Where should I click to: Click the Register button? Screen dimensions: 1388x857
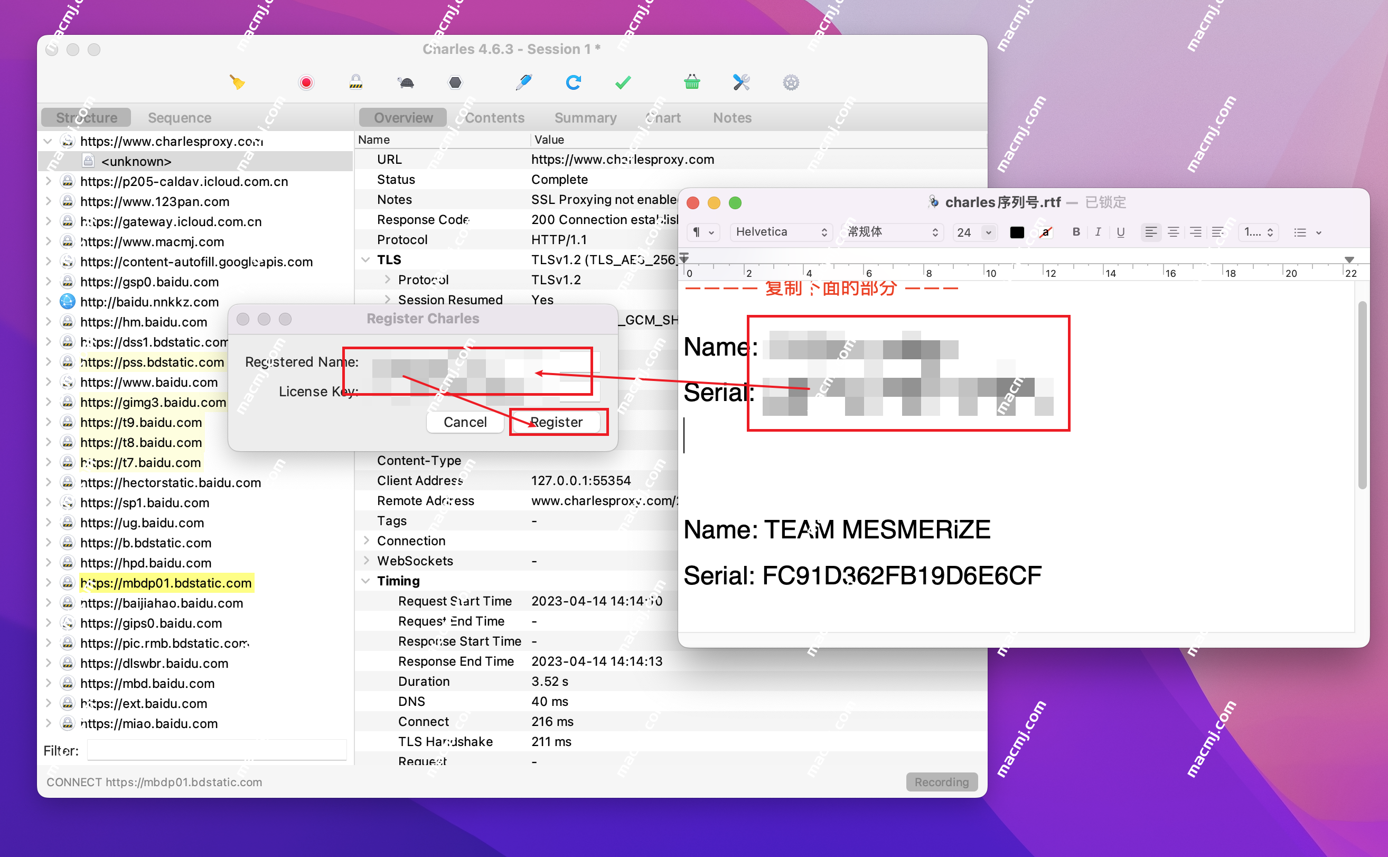(556, 422)
